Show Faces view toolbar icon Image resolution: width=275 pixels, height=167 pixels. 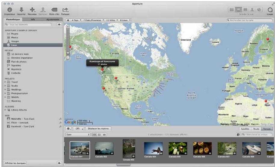point(252,10)
